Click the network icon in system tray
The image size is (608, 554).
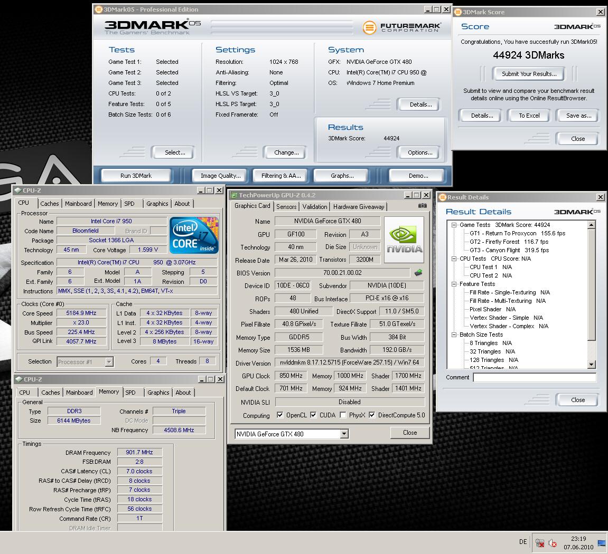pyautogui.click(x=539, y=543)
